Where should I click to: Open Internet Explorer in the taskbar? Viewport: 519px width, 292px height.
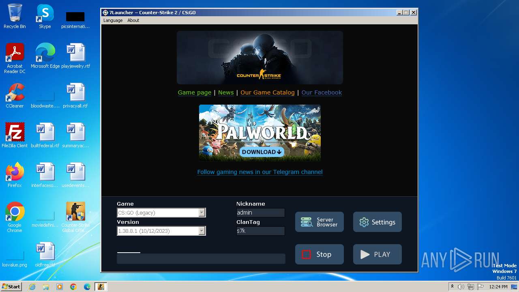point(32,287)
